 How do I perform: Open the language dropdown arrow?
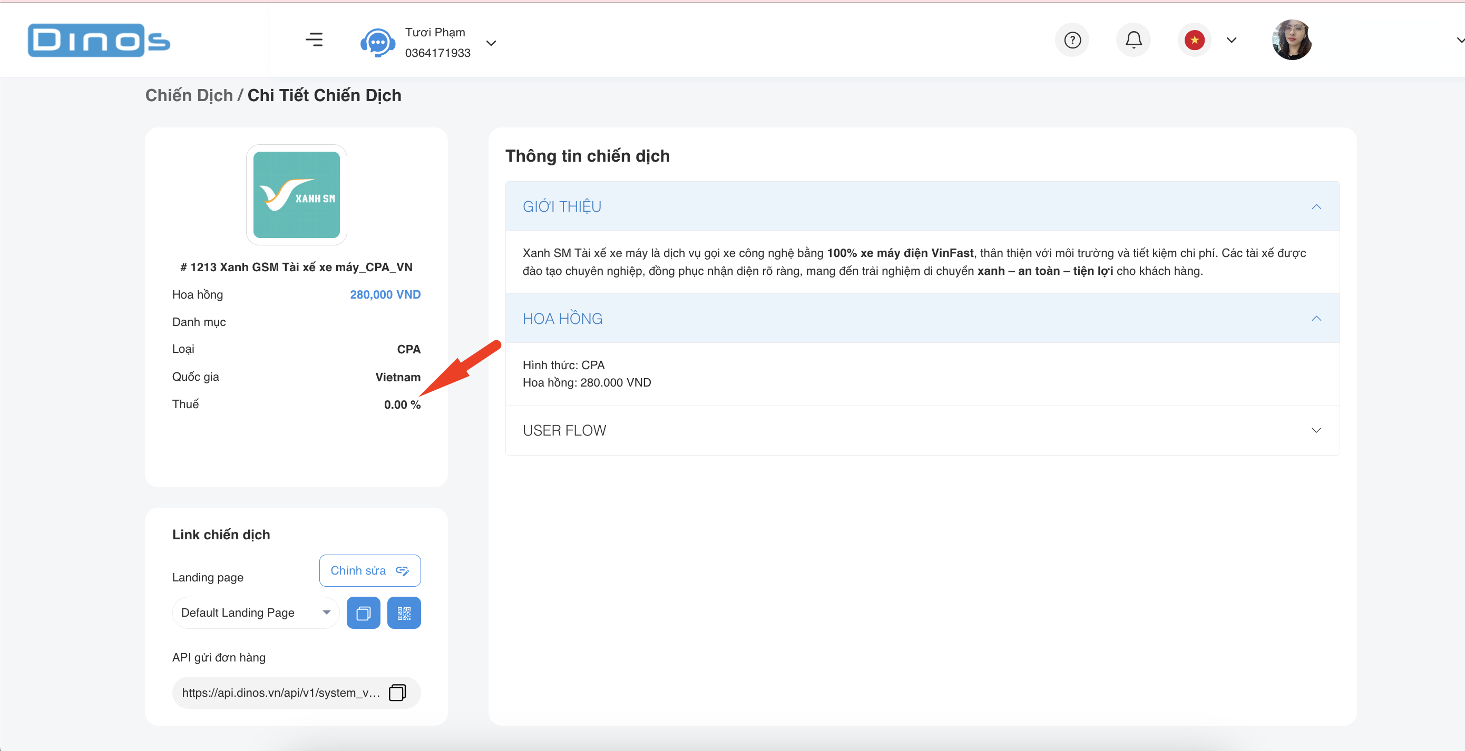1232,41
